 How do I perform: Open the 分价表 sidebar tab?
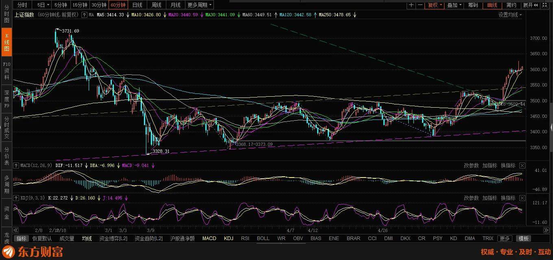coord(7,156)
